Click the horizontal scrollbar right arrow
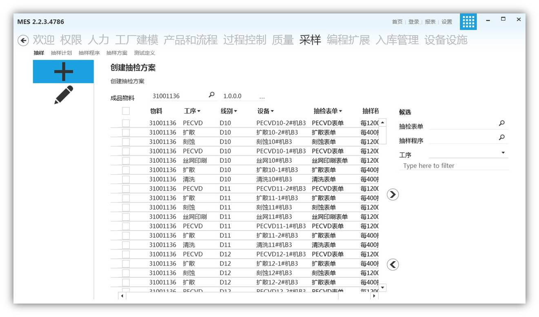 (x=375, y=296)
